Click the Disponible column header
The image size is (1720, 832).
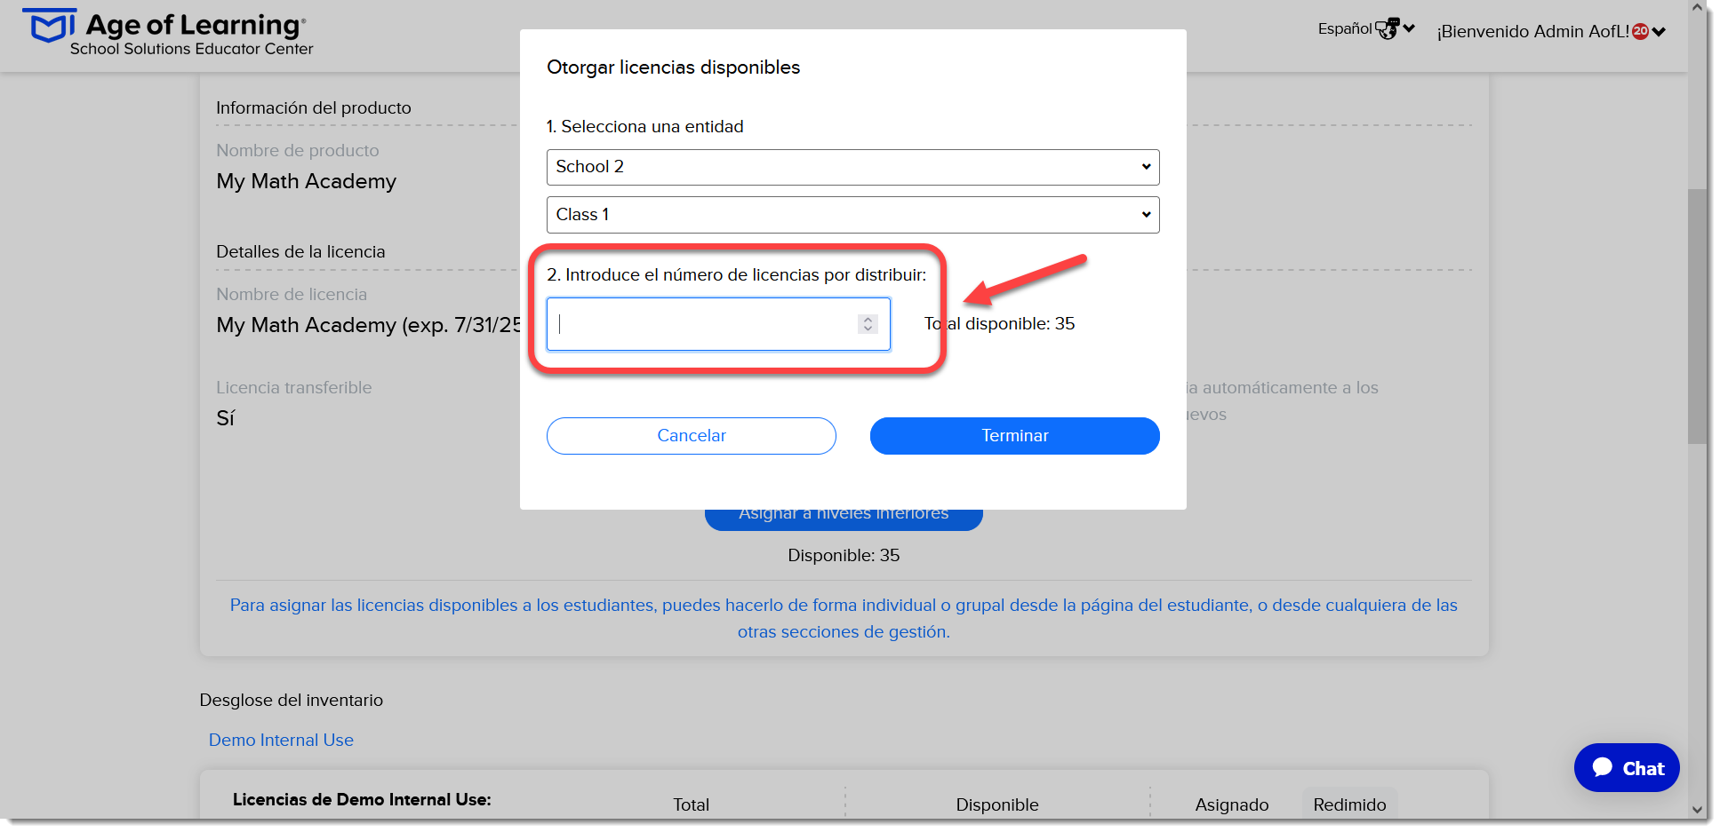tap(996, 804)
